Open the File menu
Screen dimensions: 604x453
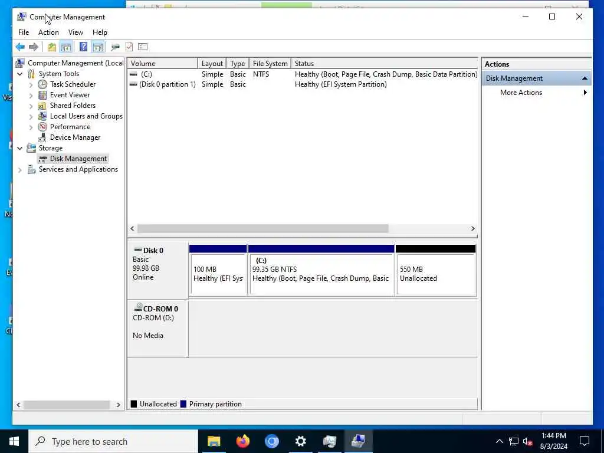(x=24, y=32)
